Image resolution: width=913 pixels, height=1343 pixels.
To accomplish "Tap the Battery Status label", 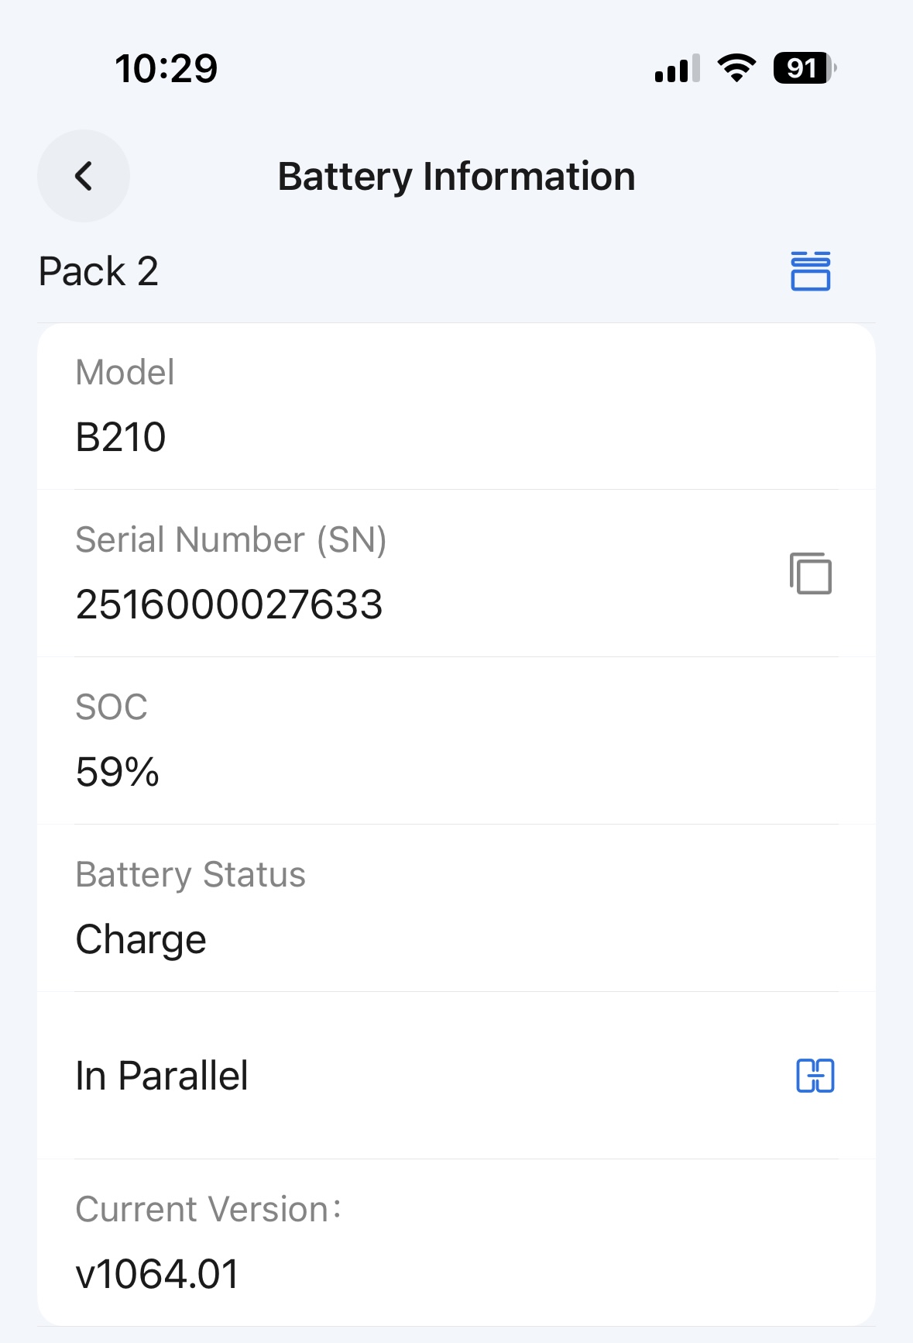I will pyautogui.click(x=190, y=874).
